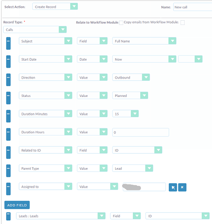
Task: Enable Relate to WorkFlow Module checkbox
Action: coord(121,22)
